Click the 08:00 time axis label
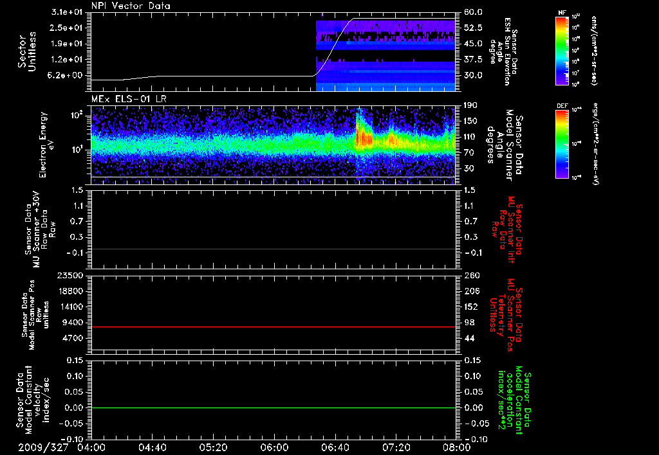This screenshot has height=455, width=659. click(x=456, y=446)
